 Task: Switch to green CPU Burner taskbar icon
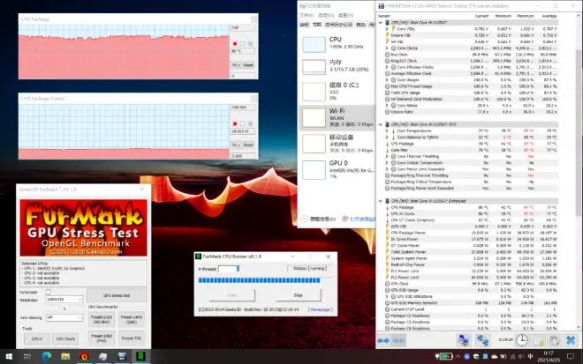tap(140, 357)
